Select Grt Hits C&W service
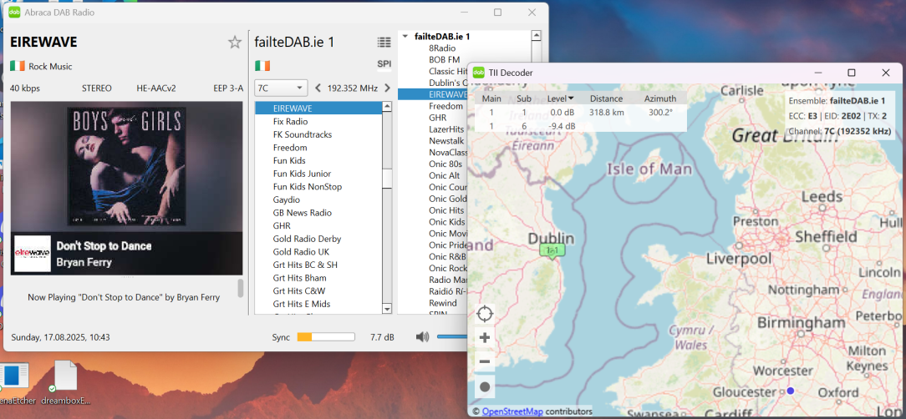906x419 pixels. [x=318, y=290]
